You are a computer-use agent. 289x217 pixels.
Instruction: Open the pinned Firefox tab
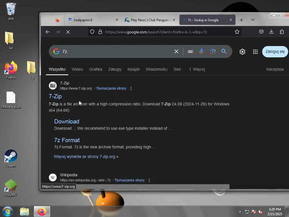(58, 20)
